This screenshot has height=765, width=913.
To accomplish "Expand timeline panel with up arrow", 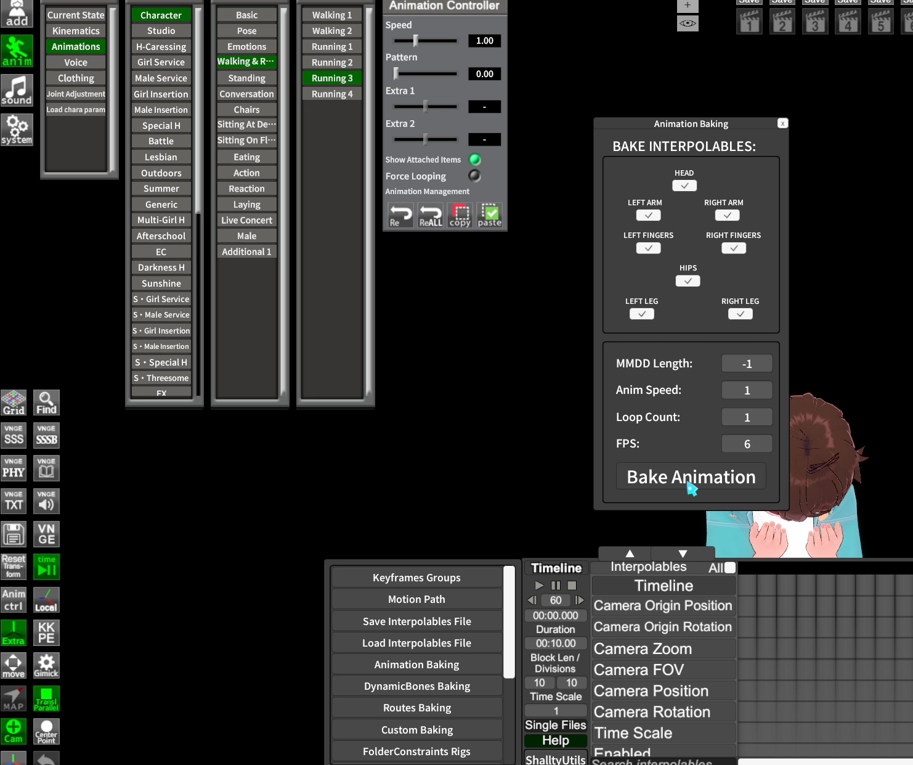I will (x=630, y=554).
